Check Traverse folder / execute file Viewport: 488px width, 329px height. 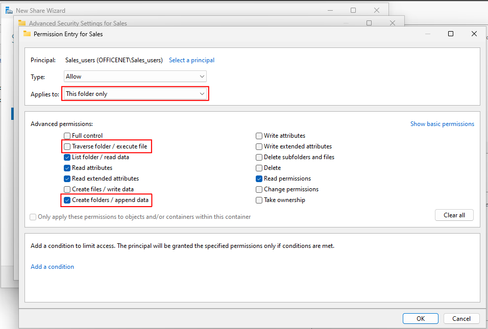67,146
